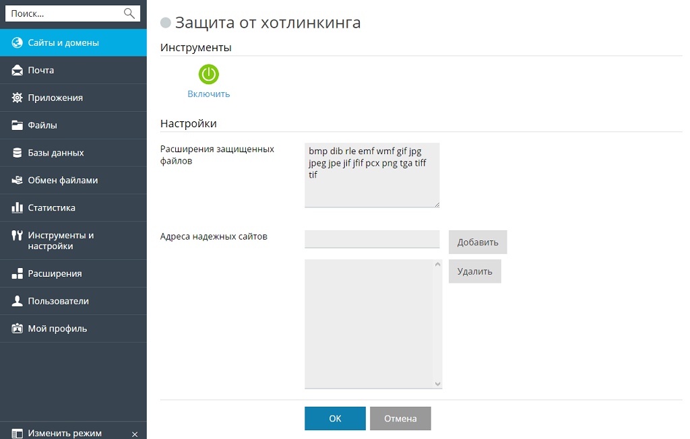Go to Файлы in the sidebar
The width and height of the screenshot is (690, 439).
(x=73, y=125)
